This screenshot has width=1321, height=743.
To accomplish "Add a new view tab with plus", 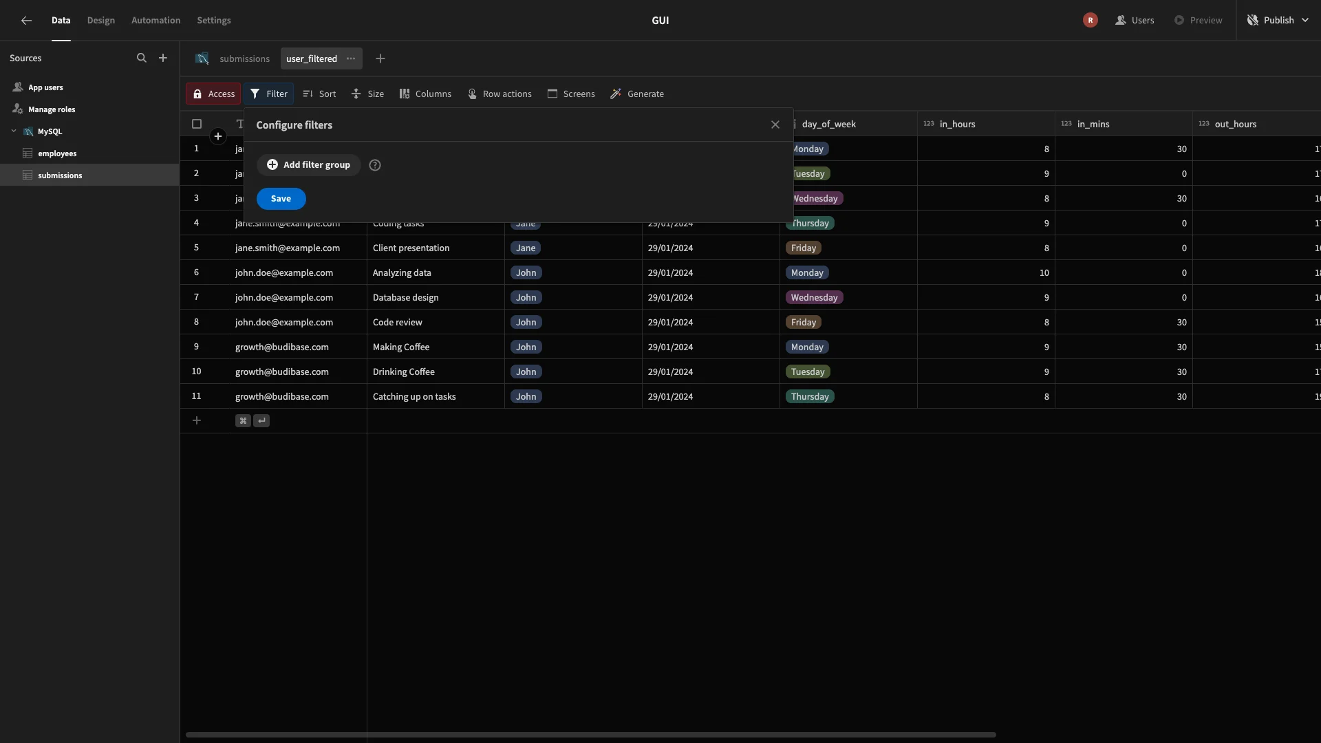I will coord(380,59).
